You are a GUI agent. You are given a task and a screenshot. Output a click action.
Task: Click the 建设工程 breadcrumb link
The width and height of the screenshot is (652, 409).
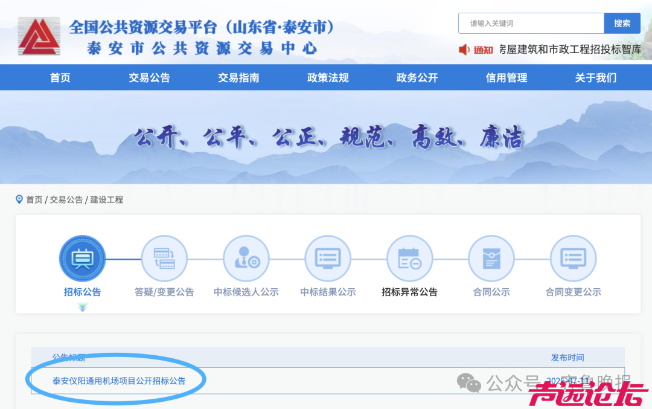[x=107, y=199]
